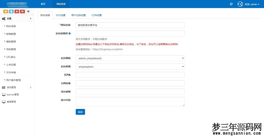Image resolution: width=264 pixels, height=136 pixels.
Task: Collapse the 设置 menu chevron
Action: (30, 18)
